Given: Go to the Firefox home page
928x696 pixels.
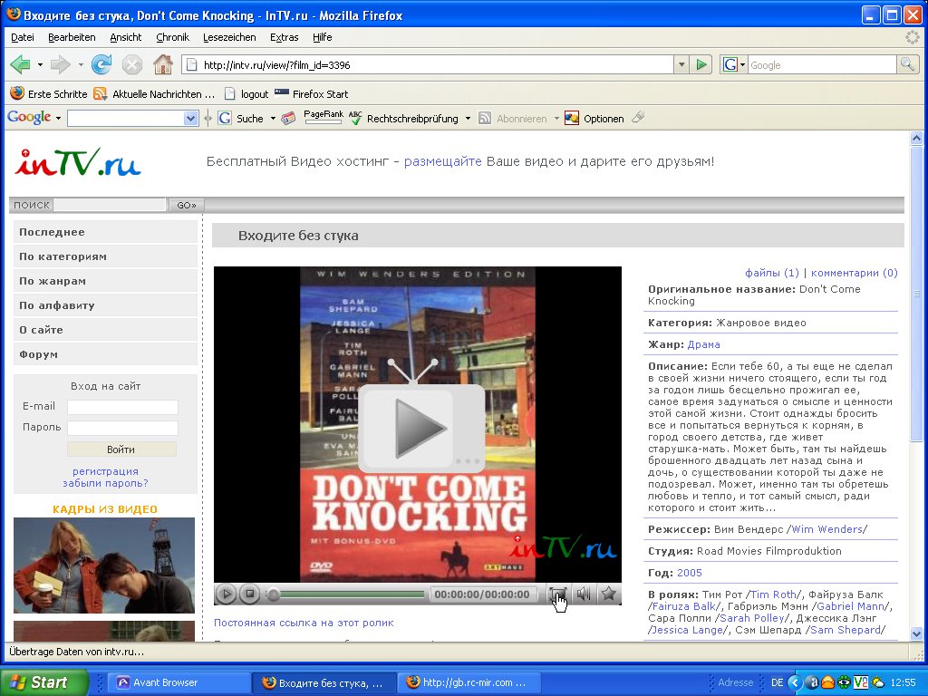Looking at the screenshot, I should tap(162, 64).
